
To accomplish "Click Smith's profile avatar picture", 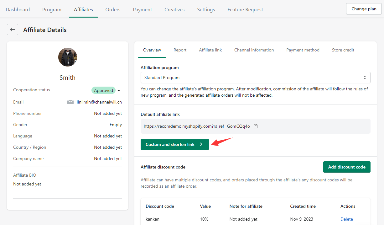I will 67,57.
